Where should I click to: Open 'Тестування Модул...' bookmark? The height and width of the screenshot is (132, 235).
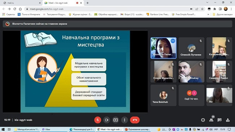[x=54, y=14]
